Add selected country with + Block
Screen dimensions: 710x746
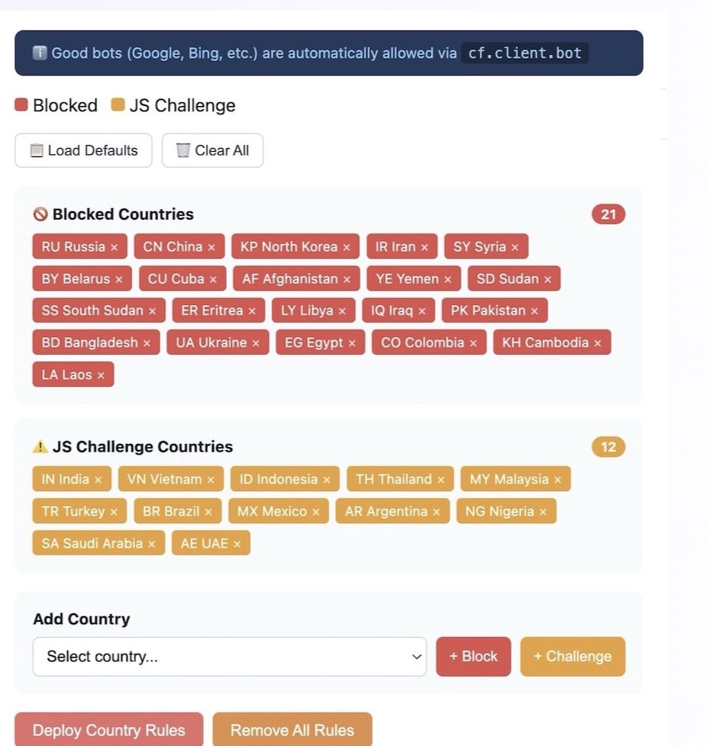(473, 657)
